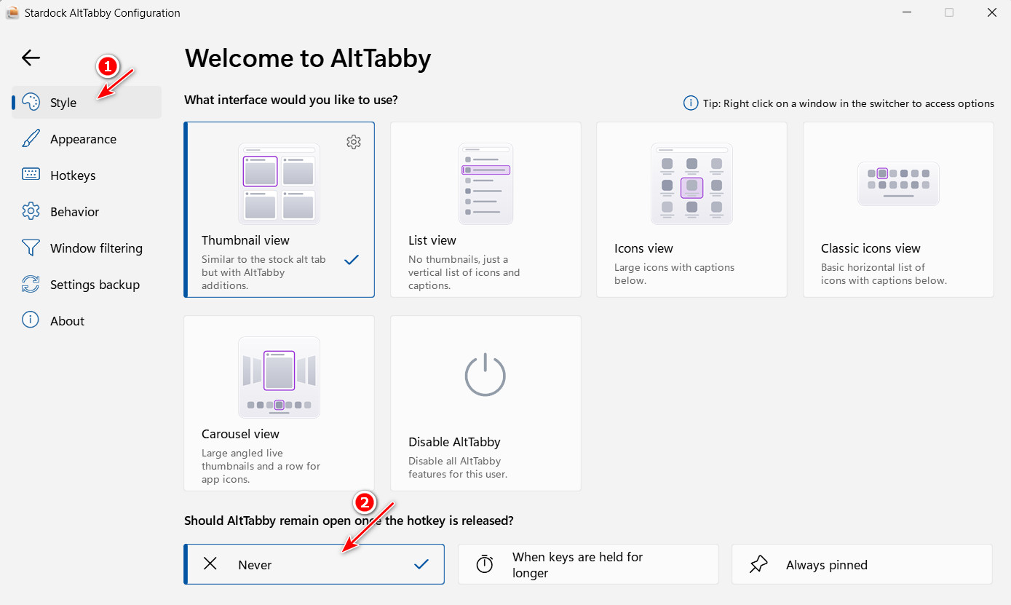The width and height of the screenshot is (1011, 605).
Task: Click the tip info icon
Action: coord(691,103)
